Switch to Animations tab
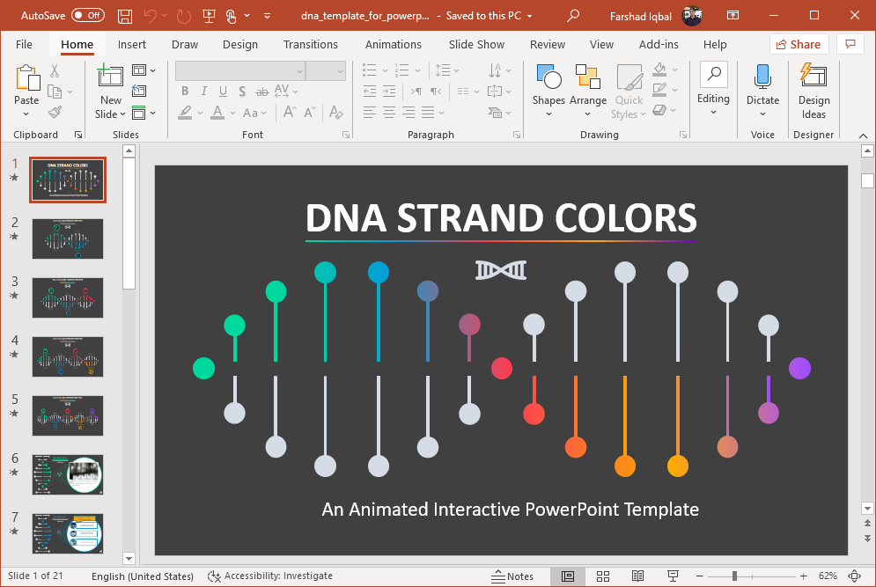Image resolution: width=876 pixels, height=587 pixels. (394, 44)
